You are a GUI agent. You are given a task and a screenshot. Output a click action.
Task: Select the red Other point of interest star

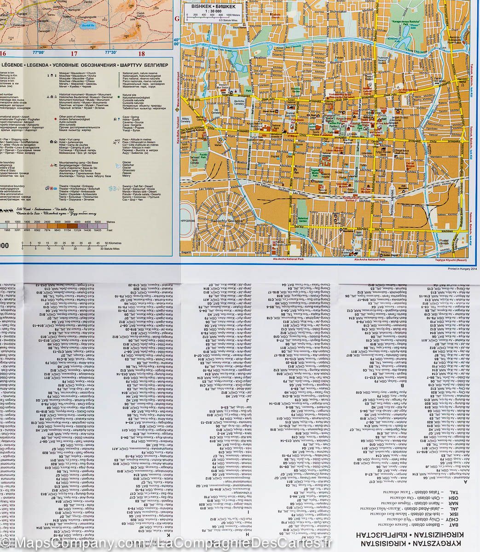(55, 119)
